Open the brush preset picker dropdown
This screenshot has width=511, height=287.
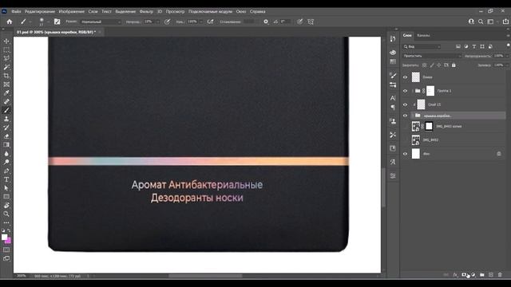click(48, 22)
